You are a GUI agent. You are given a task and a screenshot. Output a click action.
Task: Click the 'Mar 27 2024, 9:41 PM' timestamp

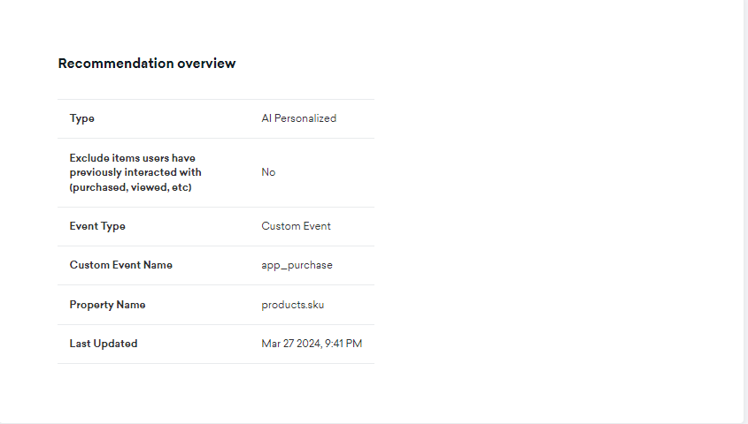click(312, 344)
